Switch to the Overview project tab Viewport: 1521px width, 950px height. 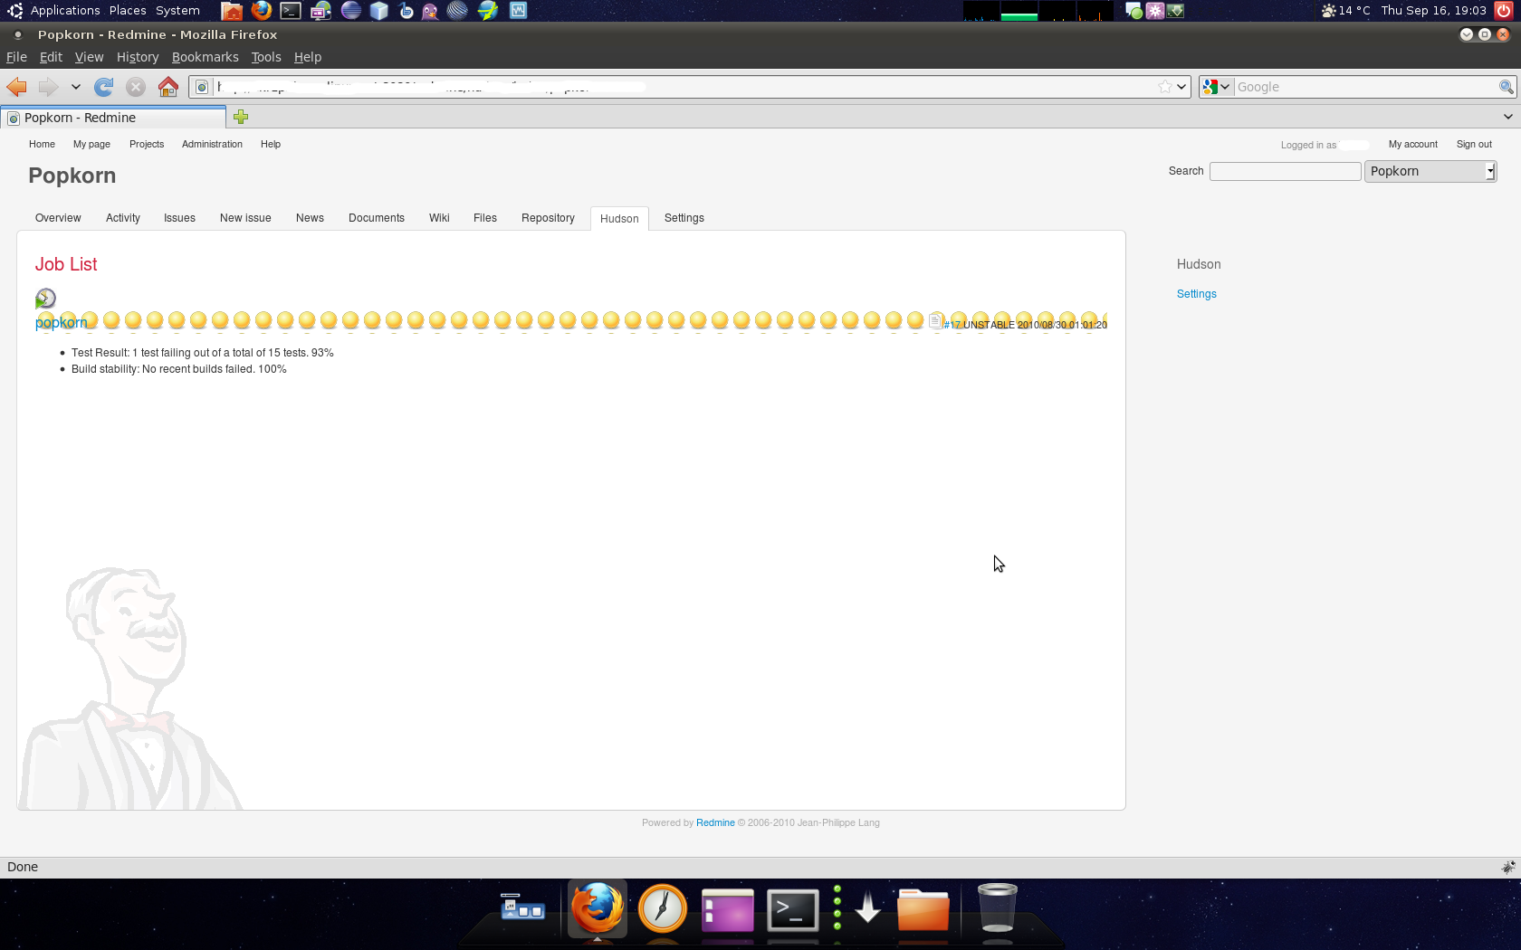pyautogui.click(x=58, y=218)
